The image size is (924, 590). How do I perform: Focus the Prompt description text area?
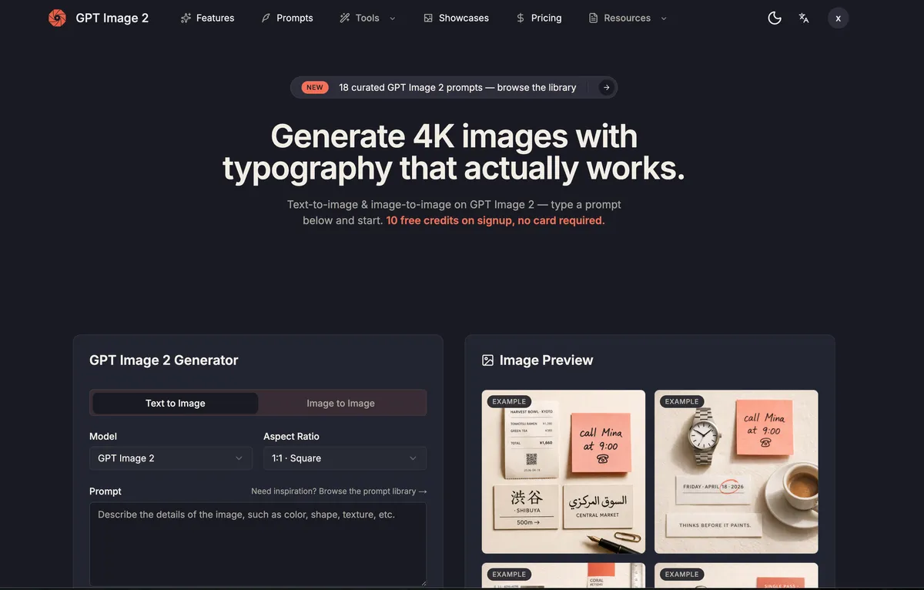pyautogui.click(x=258, y=545)
